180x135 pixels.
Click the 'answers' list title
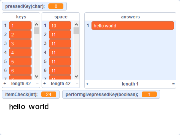(x=130, y=17)
